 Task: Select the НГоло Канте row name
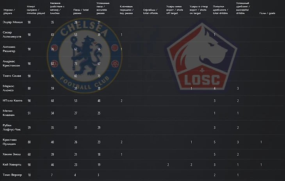coord(12,100)
